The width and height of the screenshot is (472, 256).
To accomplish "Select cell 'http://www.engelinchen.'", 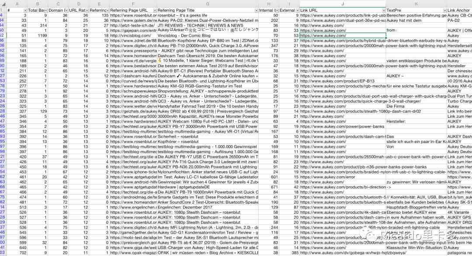I will point(133,207).
